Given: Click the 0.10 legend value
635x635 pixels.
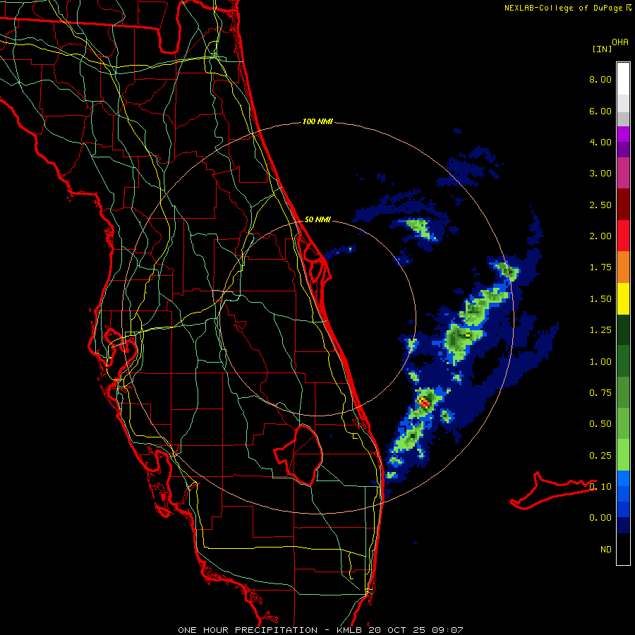Looking at the screenshot, I should tap(600, 487).
